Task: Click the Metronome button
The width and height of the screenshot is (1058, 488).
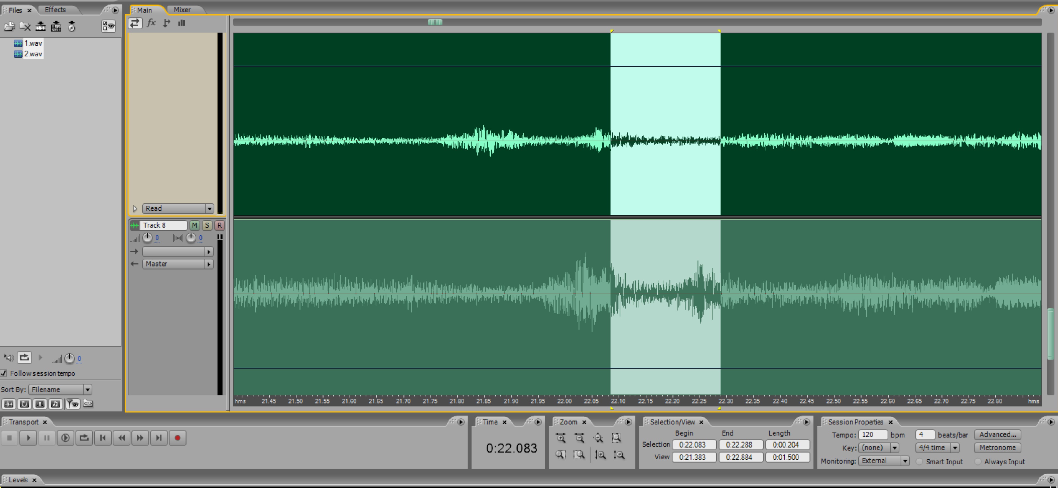Action: (x=997, y=448)
